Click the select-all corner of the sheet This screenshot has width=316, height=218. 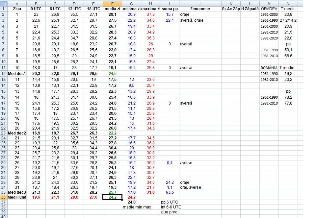coord(3,4)
